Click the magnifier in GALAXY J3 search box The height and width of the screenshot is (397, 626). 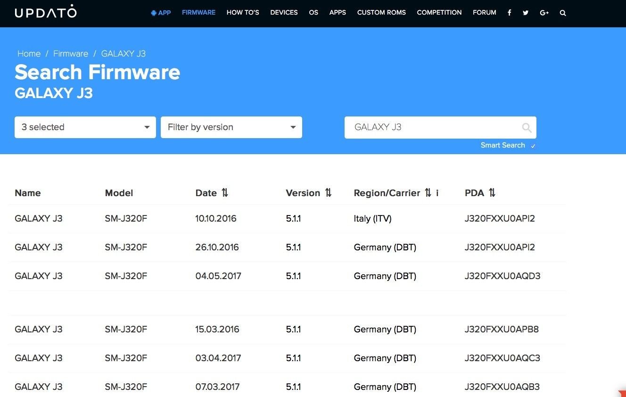click(527, 127)
